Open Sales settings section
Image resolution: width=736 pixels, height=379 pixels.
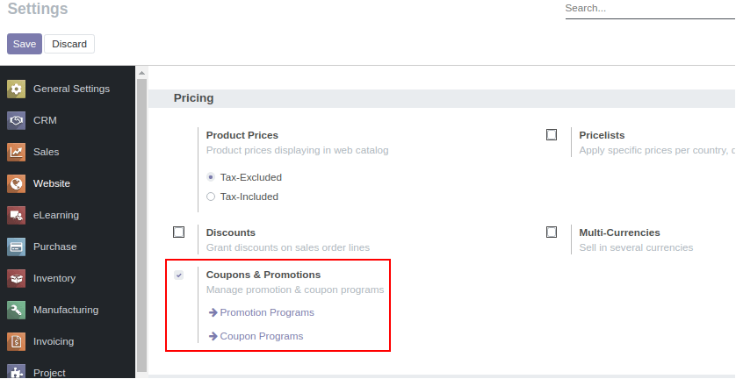click(68, 152)
